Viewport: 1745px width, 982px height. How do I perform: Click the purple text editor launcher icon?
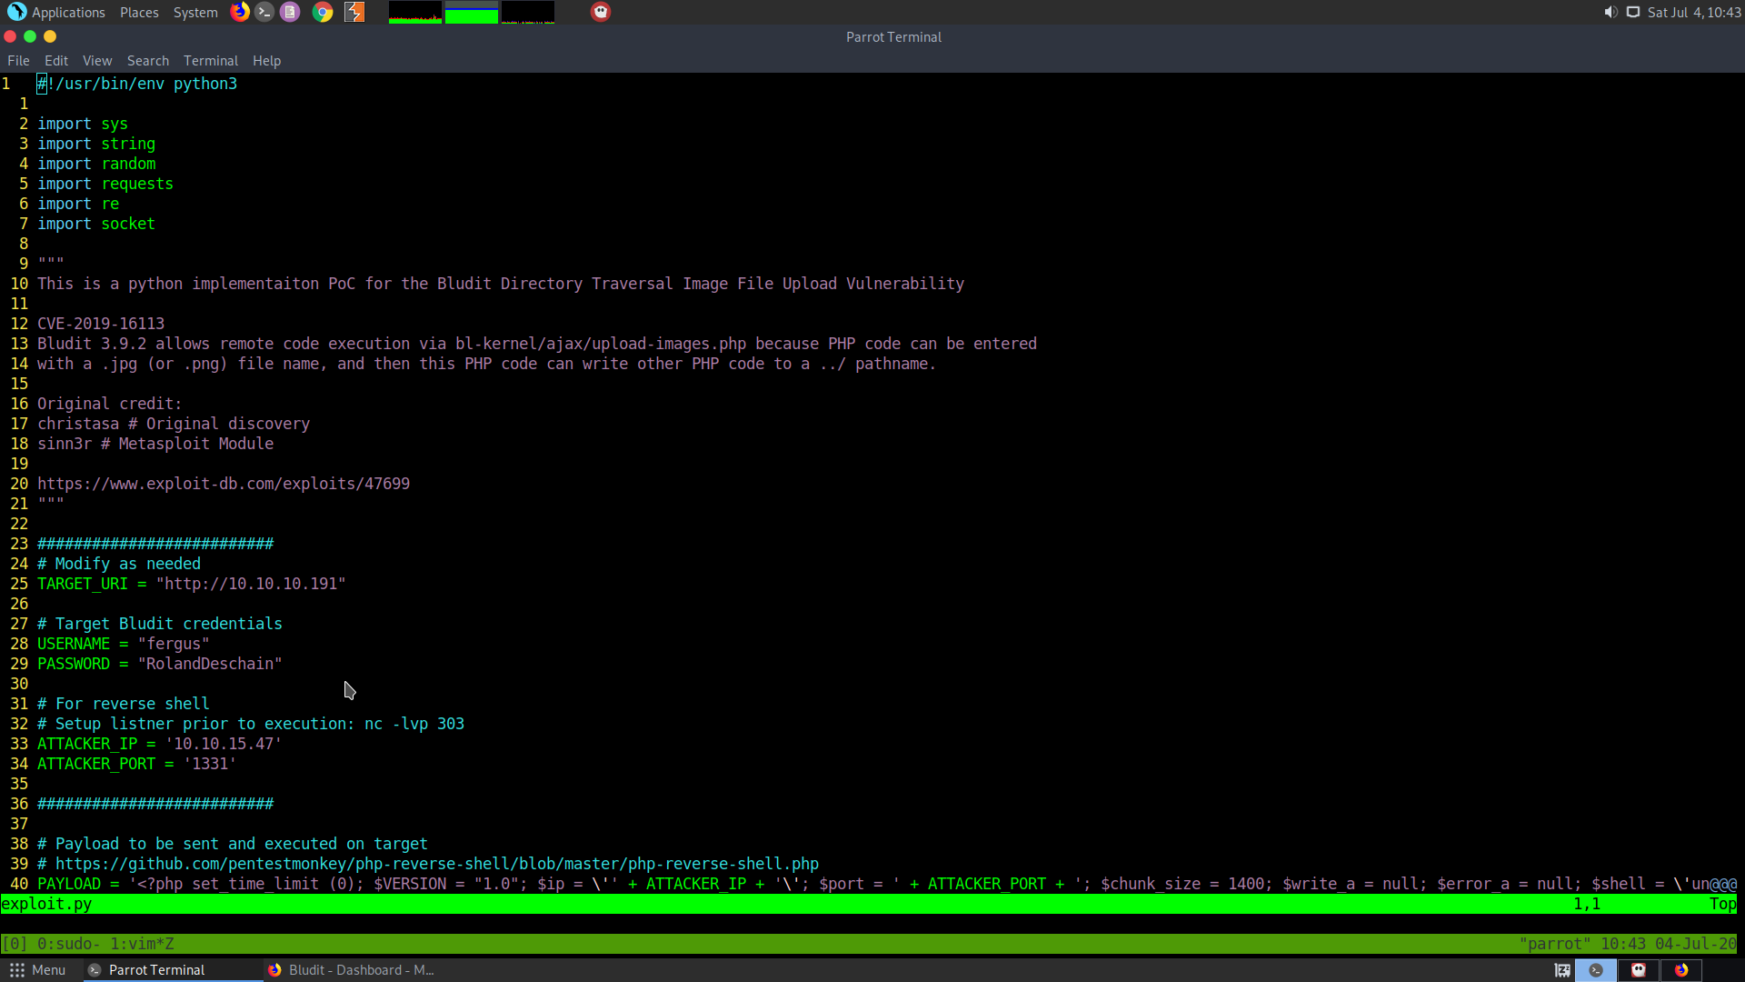(x=290, y=12)
